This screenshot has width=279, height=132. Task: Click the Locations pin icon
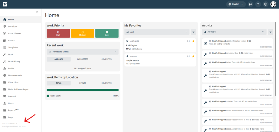[5, 26]
